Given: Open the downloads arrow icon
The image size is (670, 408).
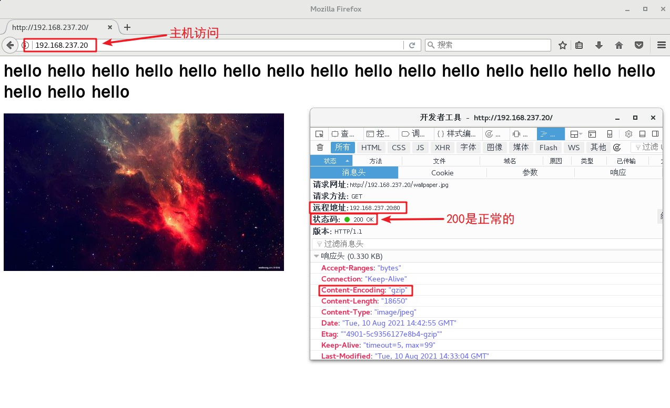Looking at the screenshot, I should 598,45.
